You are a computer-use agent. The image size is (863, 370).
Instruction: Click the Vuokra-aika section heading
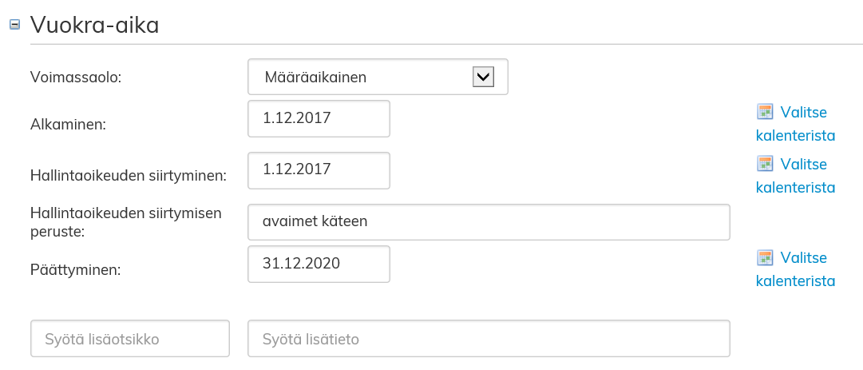tap(94, 25)
